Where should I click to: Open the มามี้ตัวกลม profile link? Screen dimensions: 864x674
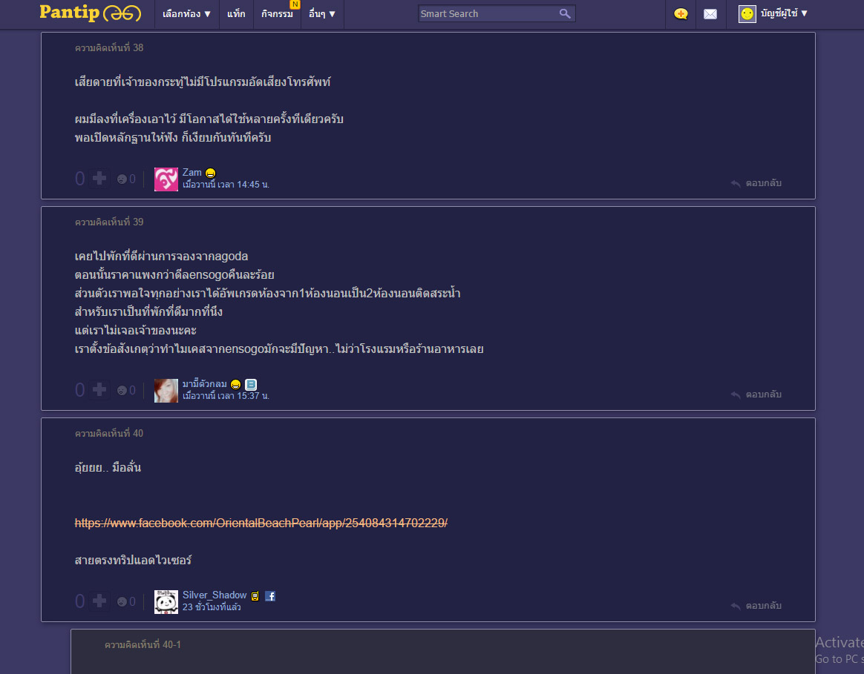[204, 384]
